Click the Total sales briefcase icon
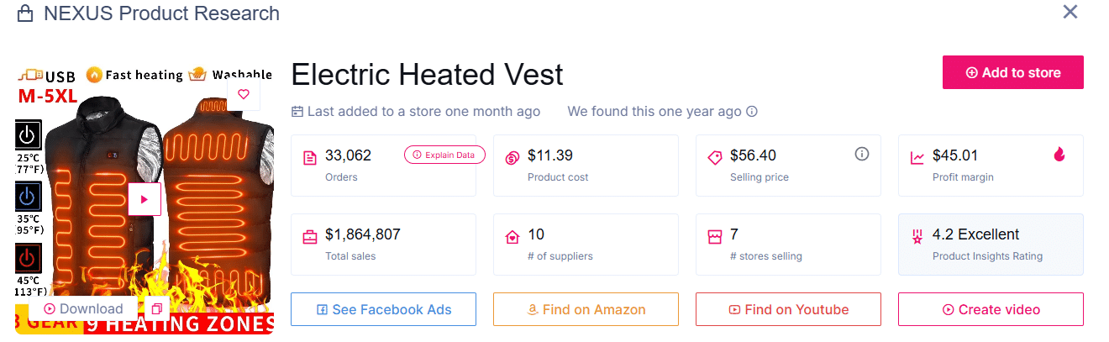 pyautogui.click(x=310, y=237)
